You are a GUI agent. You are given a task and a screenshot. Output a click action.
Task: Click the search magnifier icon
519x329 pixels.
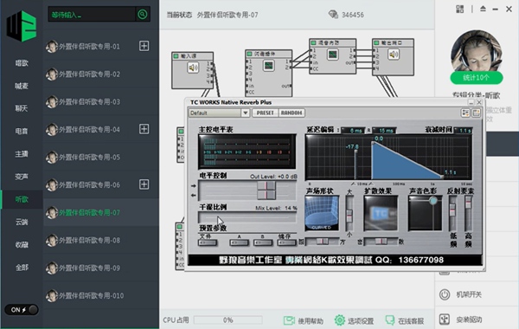coord(143,14)
